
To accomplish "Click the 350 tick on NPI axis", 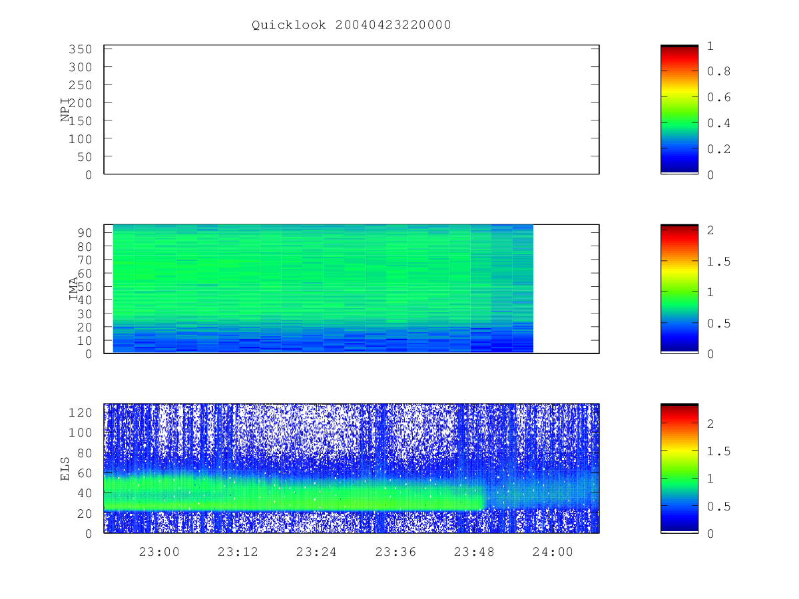I will coord(81,49).
